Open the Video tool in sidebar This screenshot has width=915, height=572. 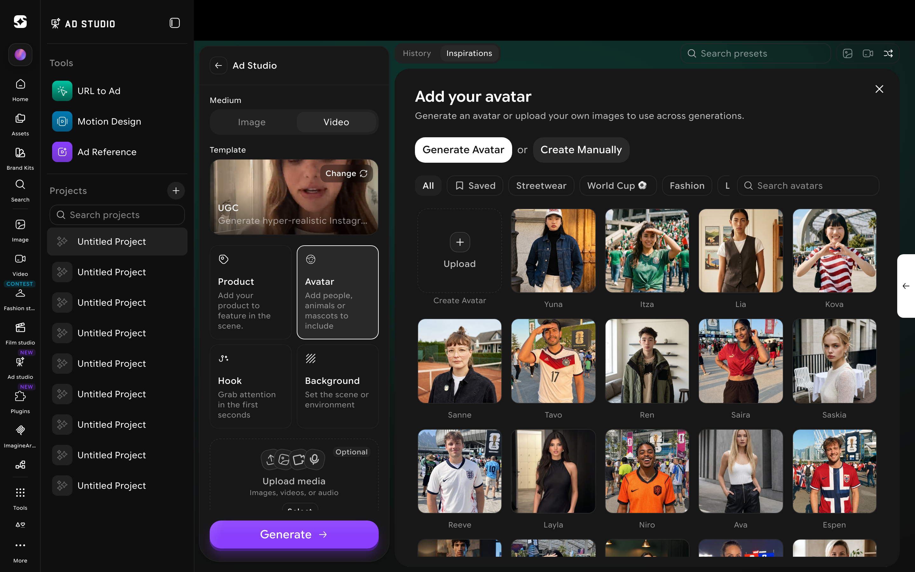pyautogui.click(x=20, y=265)
